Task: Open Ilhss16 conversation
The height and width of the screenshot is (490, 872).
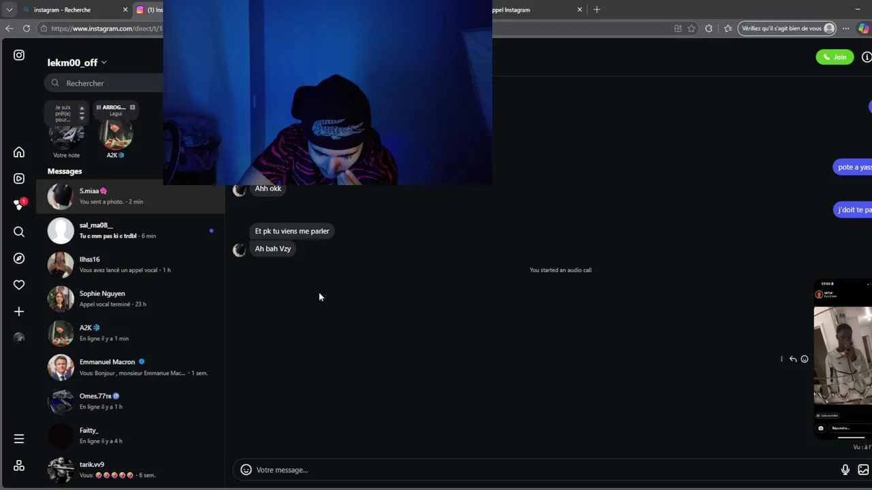Action: [x=131, y=264]
